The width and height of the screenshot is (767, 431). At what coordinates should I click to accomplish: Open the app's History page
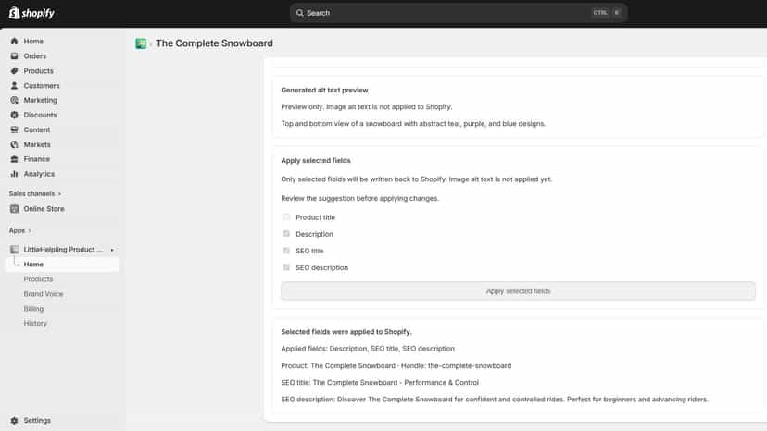click(35, 323)
